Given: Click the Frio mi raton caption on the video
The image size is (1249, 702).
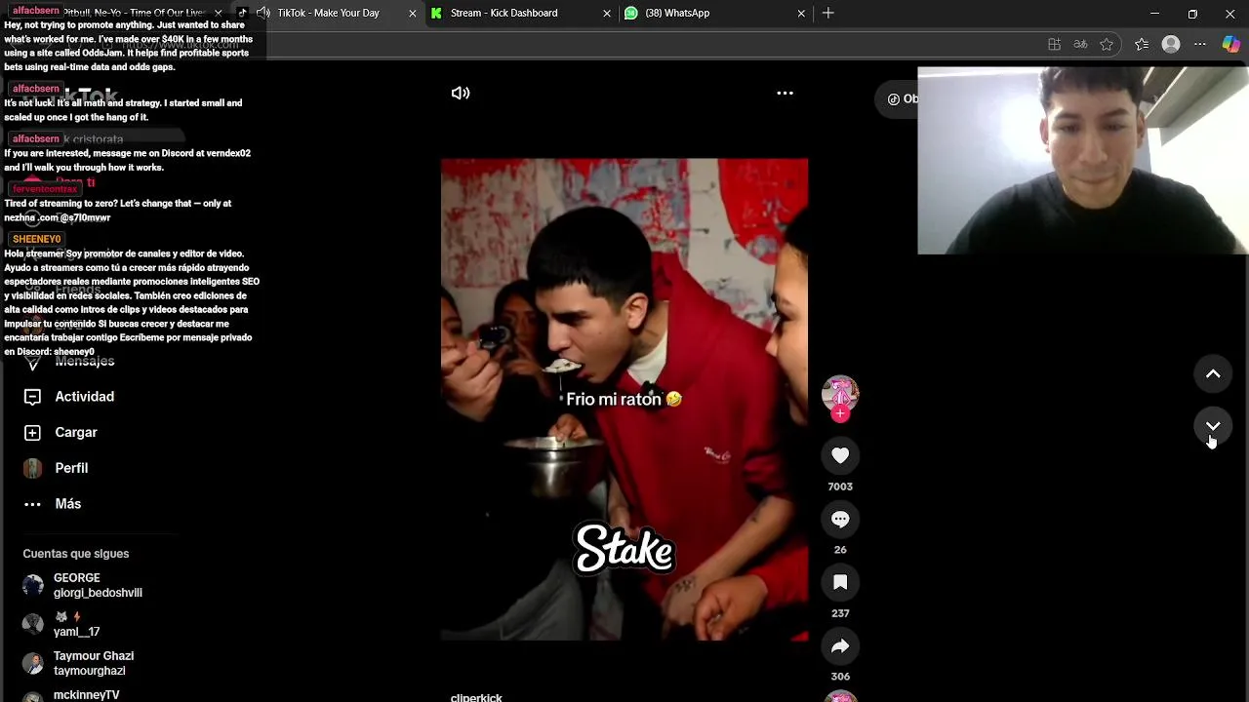Looking at the screenshot, I should 624,399.
